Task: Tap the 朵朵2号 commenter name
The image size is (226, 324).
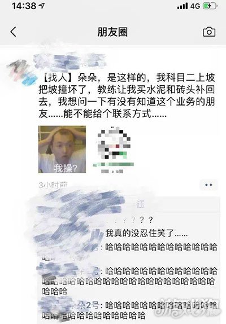Action: point(85,305)
